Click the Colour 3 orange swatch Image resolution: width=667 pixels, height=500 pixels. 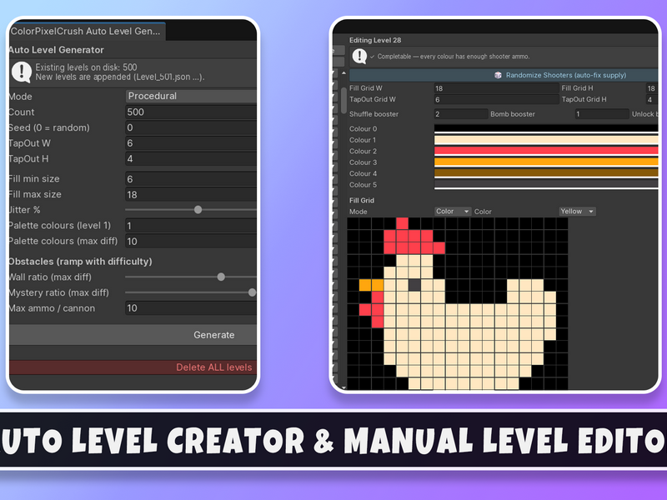(546, 162)
